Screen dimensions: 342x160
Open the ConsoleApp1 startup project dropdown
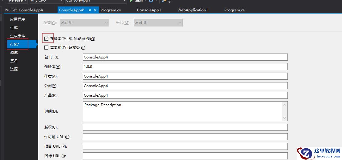[x=96, y=1]
